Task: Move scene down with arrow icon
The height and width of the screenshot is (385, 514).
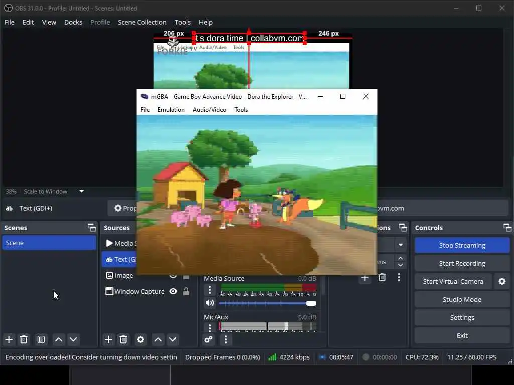Action: [x=73, y=339]
